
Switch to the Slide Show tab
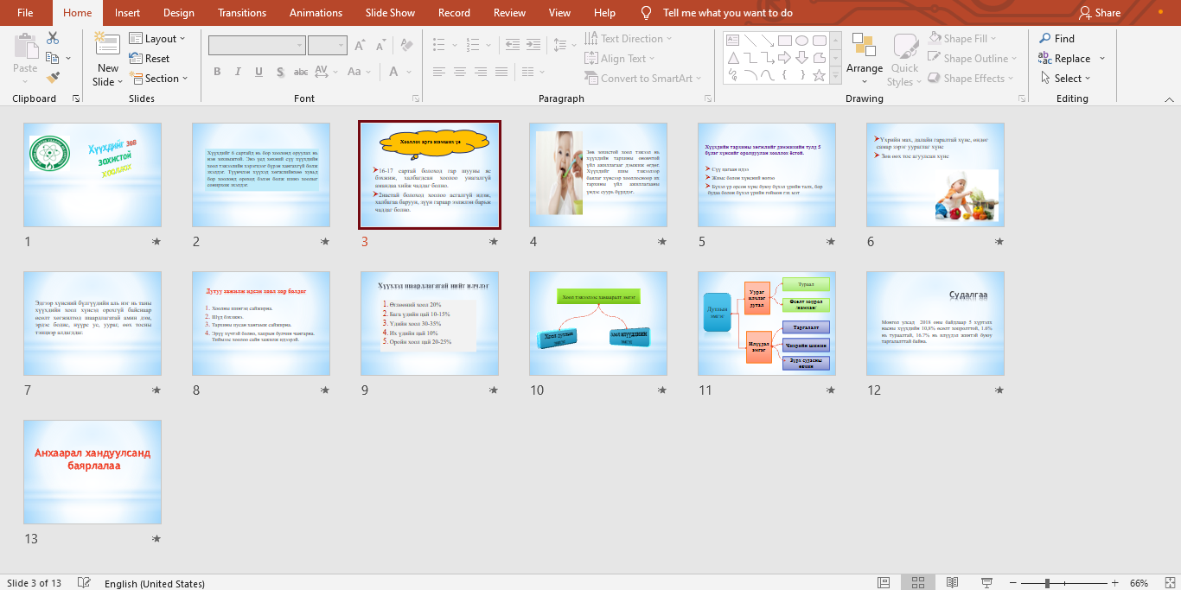click(390, 13)
